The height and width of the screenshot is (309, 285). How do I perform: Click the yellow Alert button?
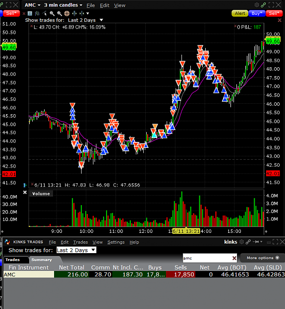point(240,13)
